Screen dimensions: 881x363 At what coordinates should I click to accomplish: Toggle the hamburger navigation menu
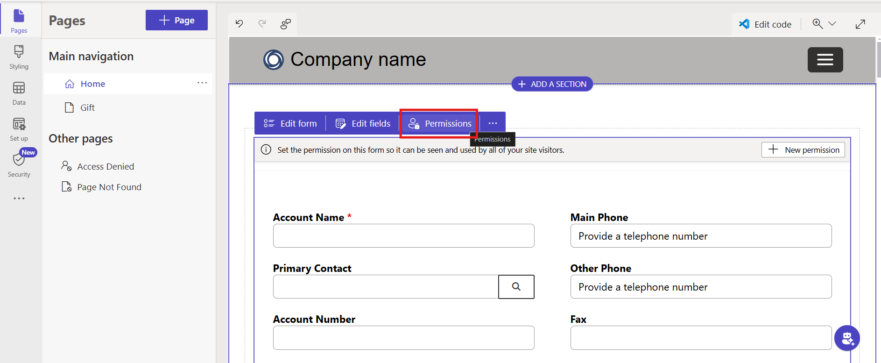click(x=825, y=60)
